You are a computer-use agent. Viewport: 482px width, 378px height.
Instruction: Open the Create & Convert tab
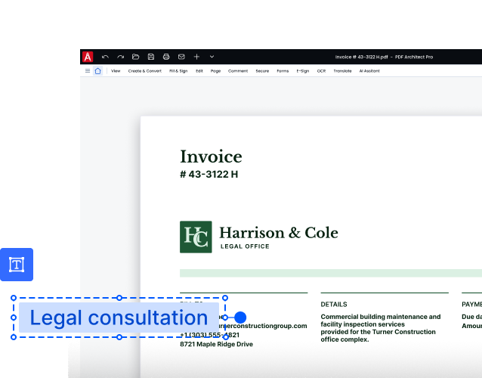145,71
